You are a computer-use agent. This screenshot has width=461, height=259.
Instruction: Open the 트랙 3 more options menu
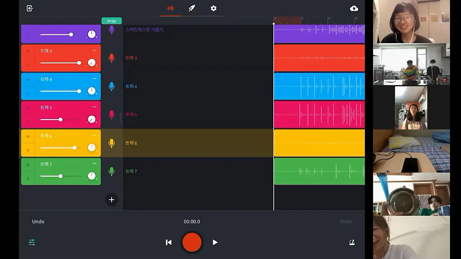pos(94,50)
